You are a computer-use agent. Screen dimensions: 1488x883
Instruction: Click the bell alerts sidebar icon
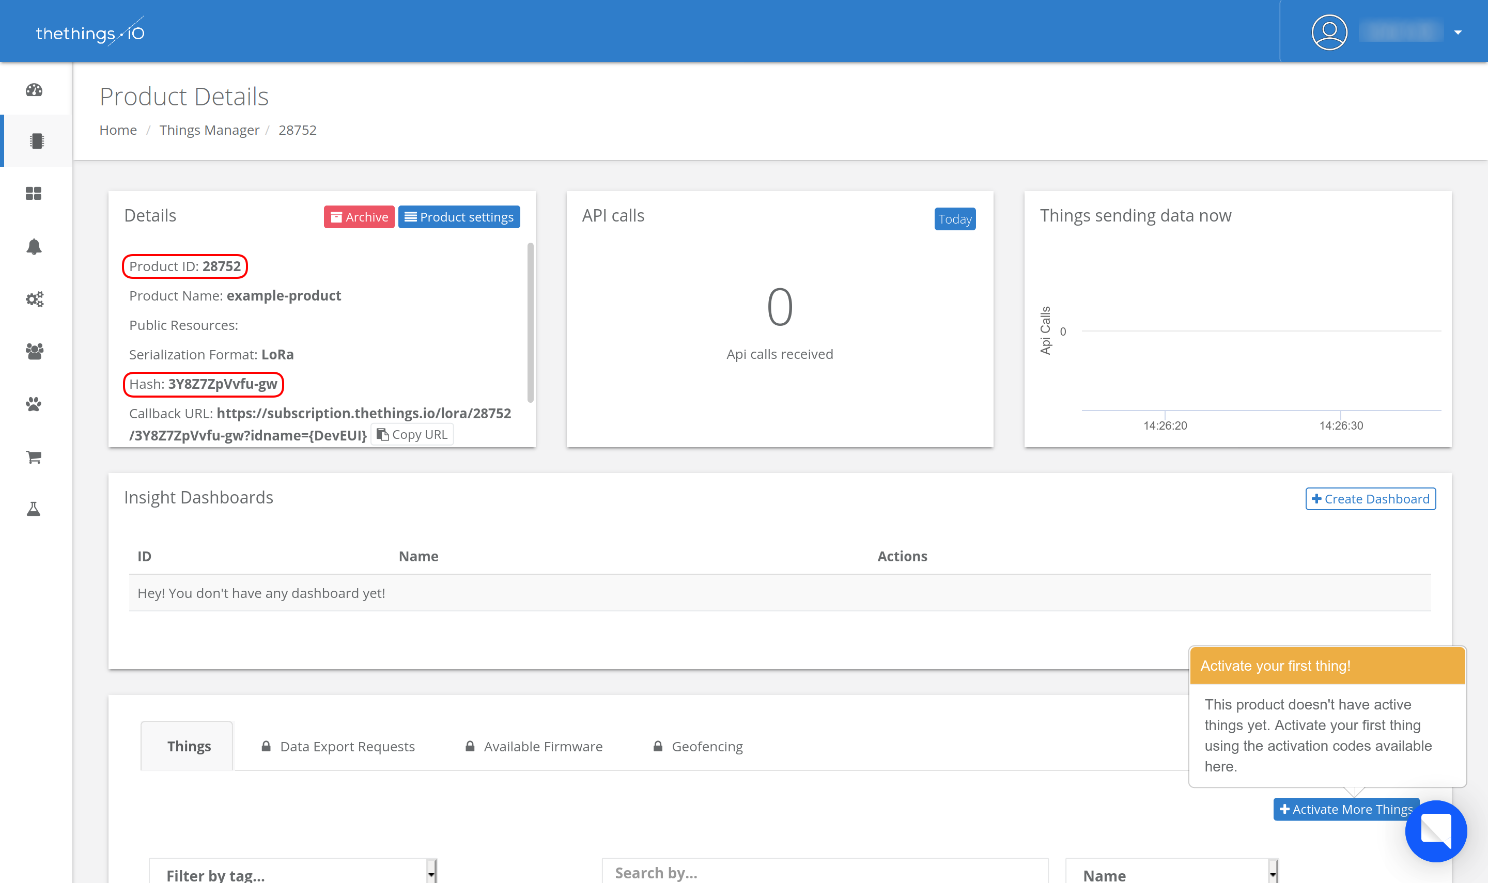pos(34,246)
